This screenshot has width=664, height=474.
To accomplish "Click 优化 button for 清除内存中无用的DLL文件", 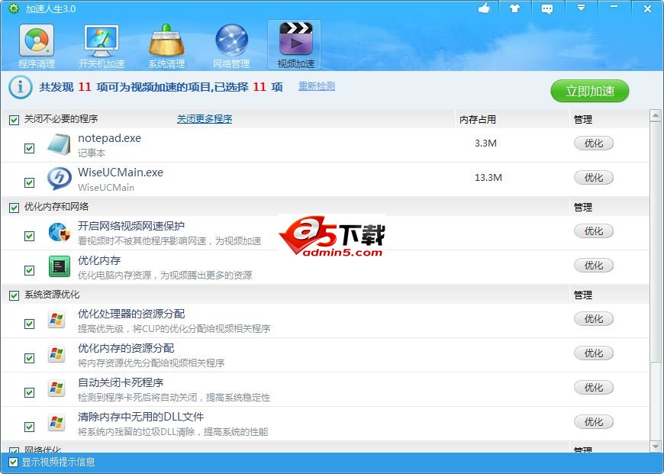I will pyautogui.click(x=594, y=421).
